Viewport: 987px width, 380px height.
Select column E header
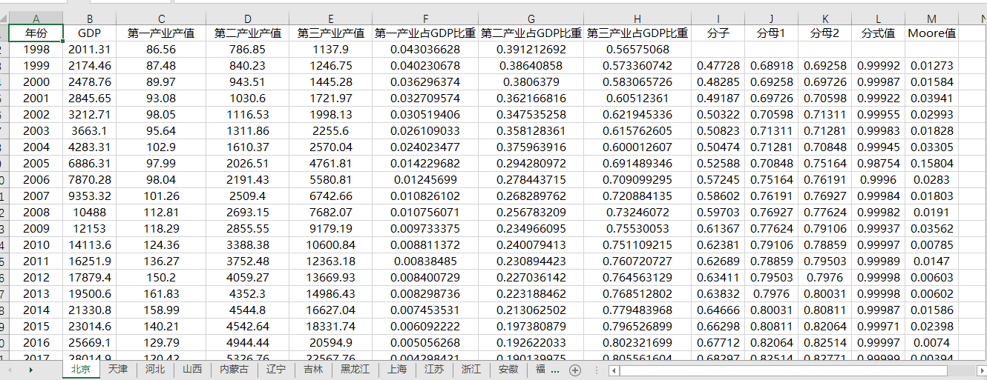point(331,19)
